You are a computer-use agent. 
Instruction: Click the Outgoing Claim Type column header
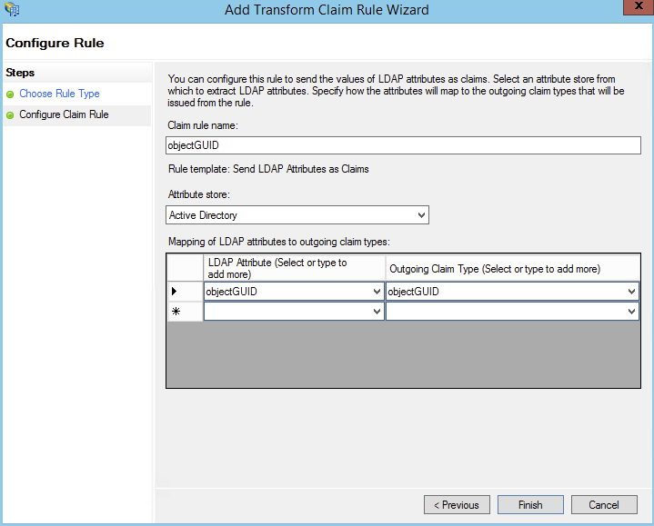[x=512, y=268]
